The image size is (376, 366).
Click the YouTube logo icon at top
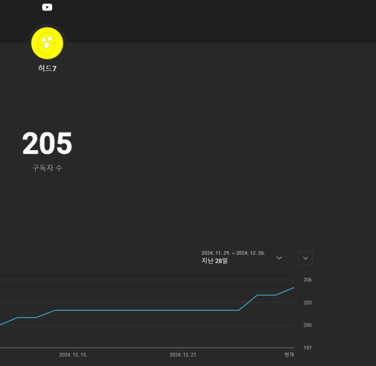47,8
